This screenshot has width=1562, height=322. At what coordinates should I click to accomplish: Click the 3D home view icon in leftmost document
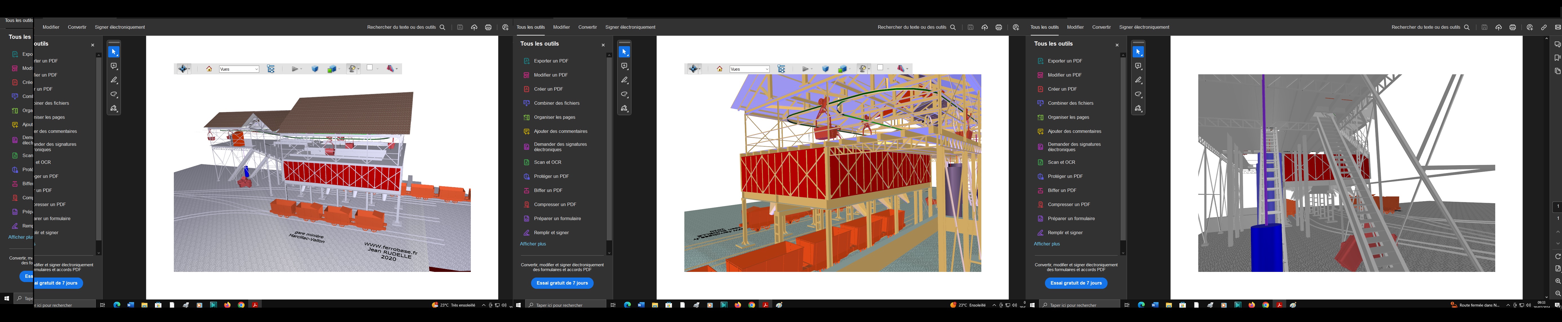209,69
